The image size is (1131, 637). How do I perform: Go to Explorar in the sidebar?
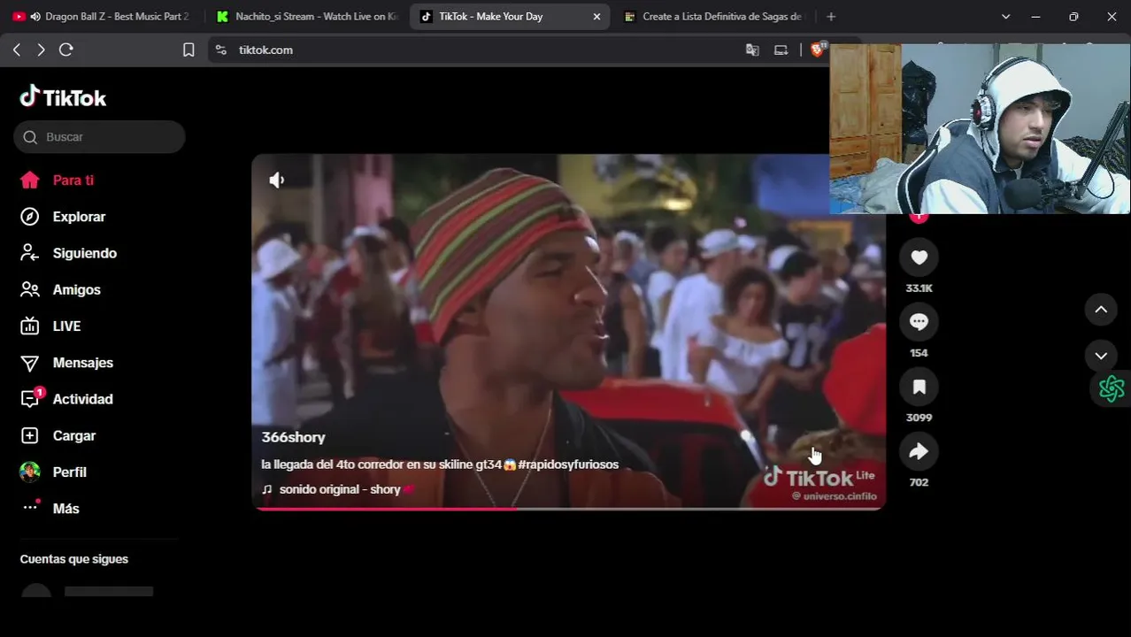pyautogui.click(x=79, y=217)
